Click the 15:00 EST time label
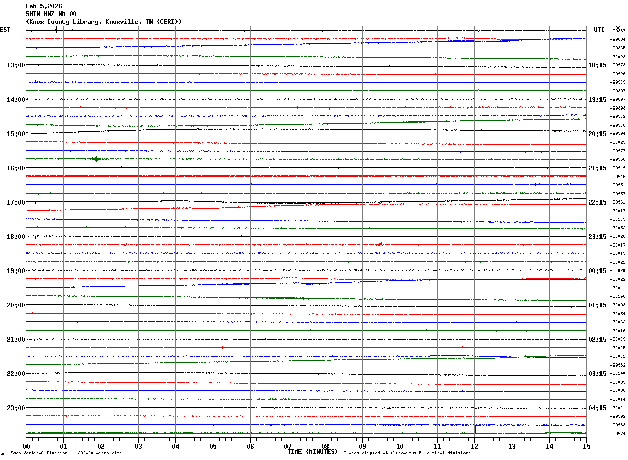628x460 pixels. (x=16, y=134)
